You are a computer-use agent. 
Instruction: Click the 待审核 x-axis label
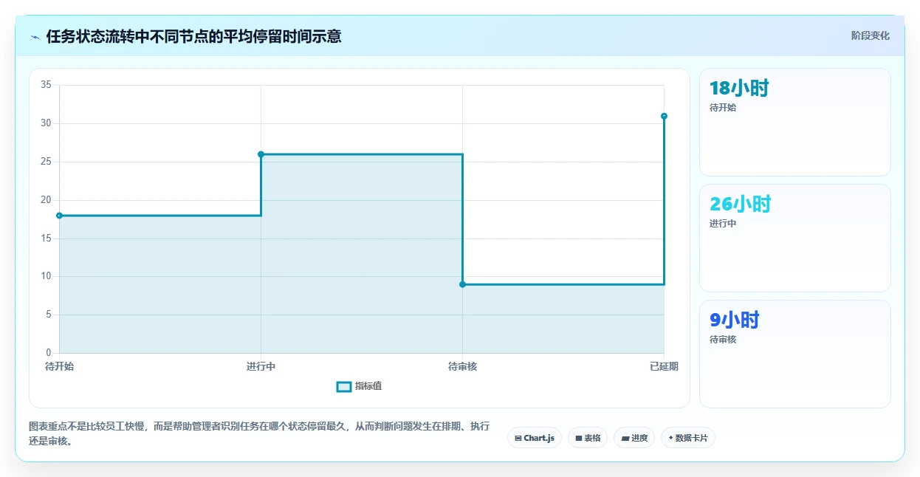pyautogui.click(x=462, y=366)
